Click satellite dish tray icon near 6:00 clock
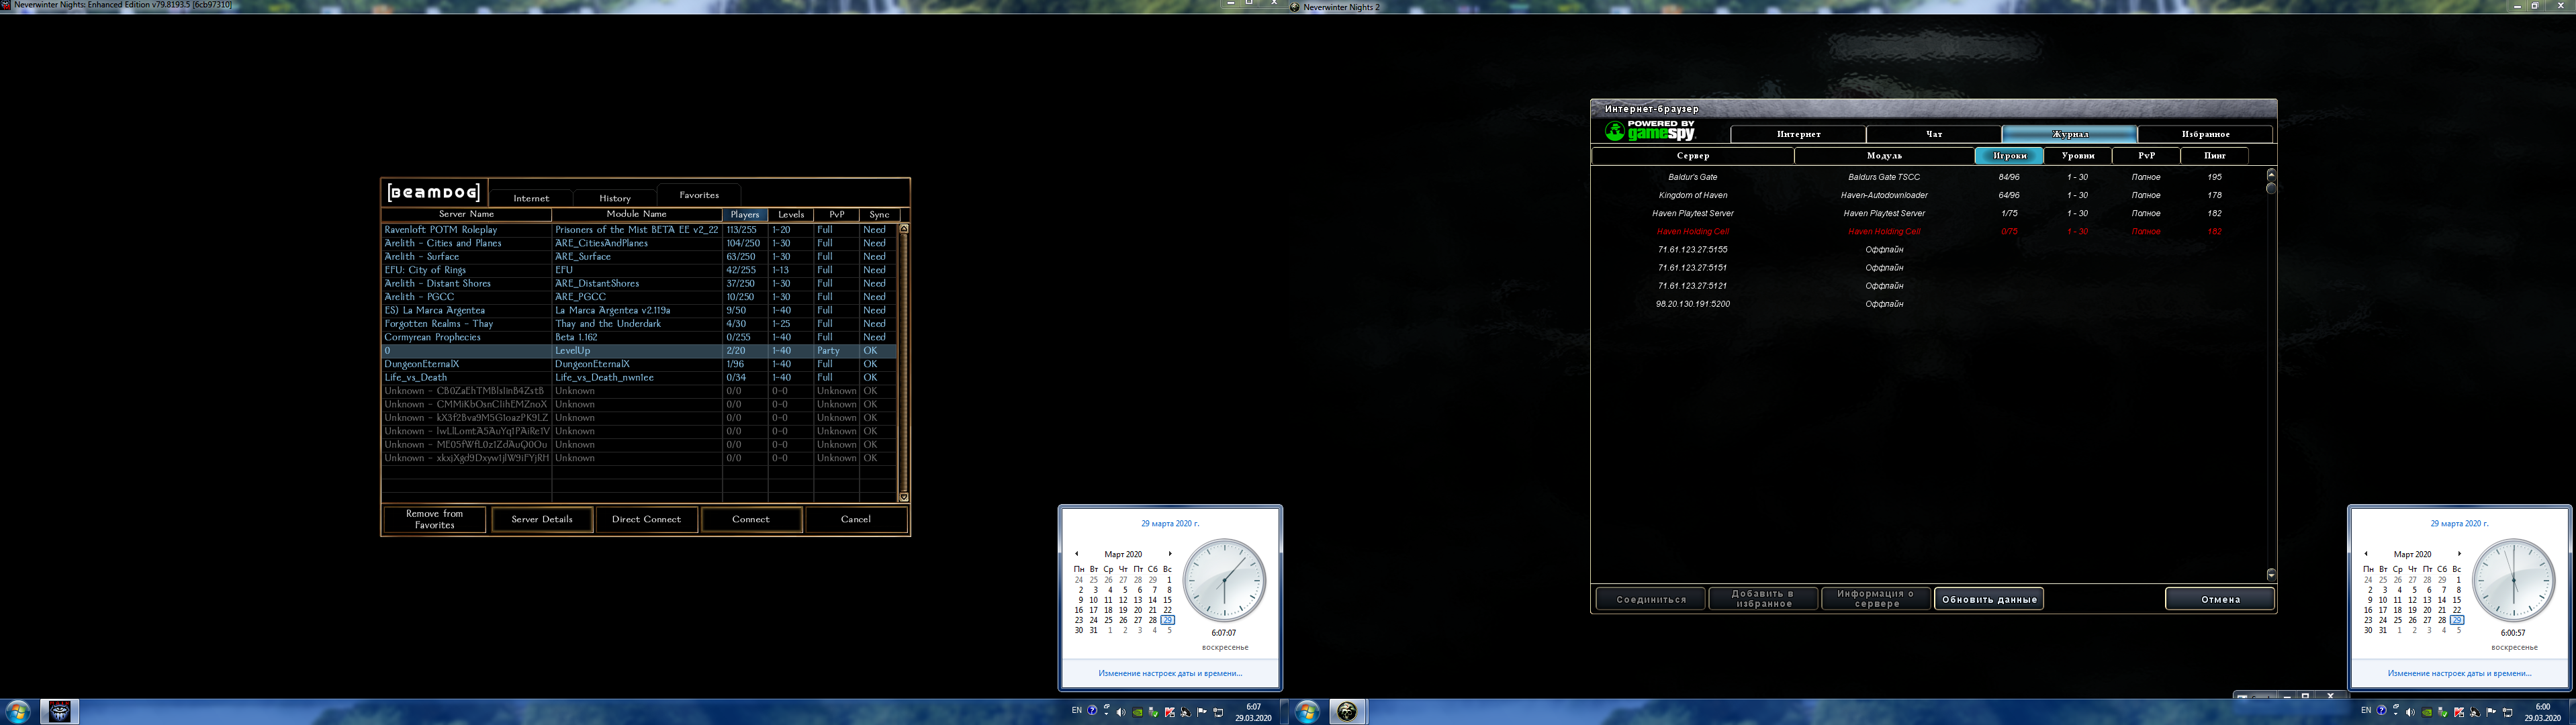 click(x=2475, y=713)
